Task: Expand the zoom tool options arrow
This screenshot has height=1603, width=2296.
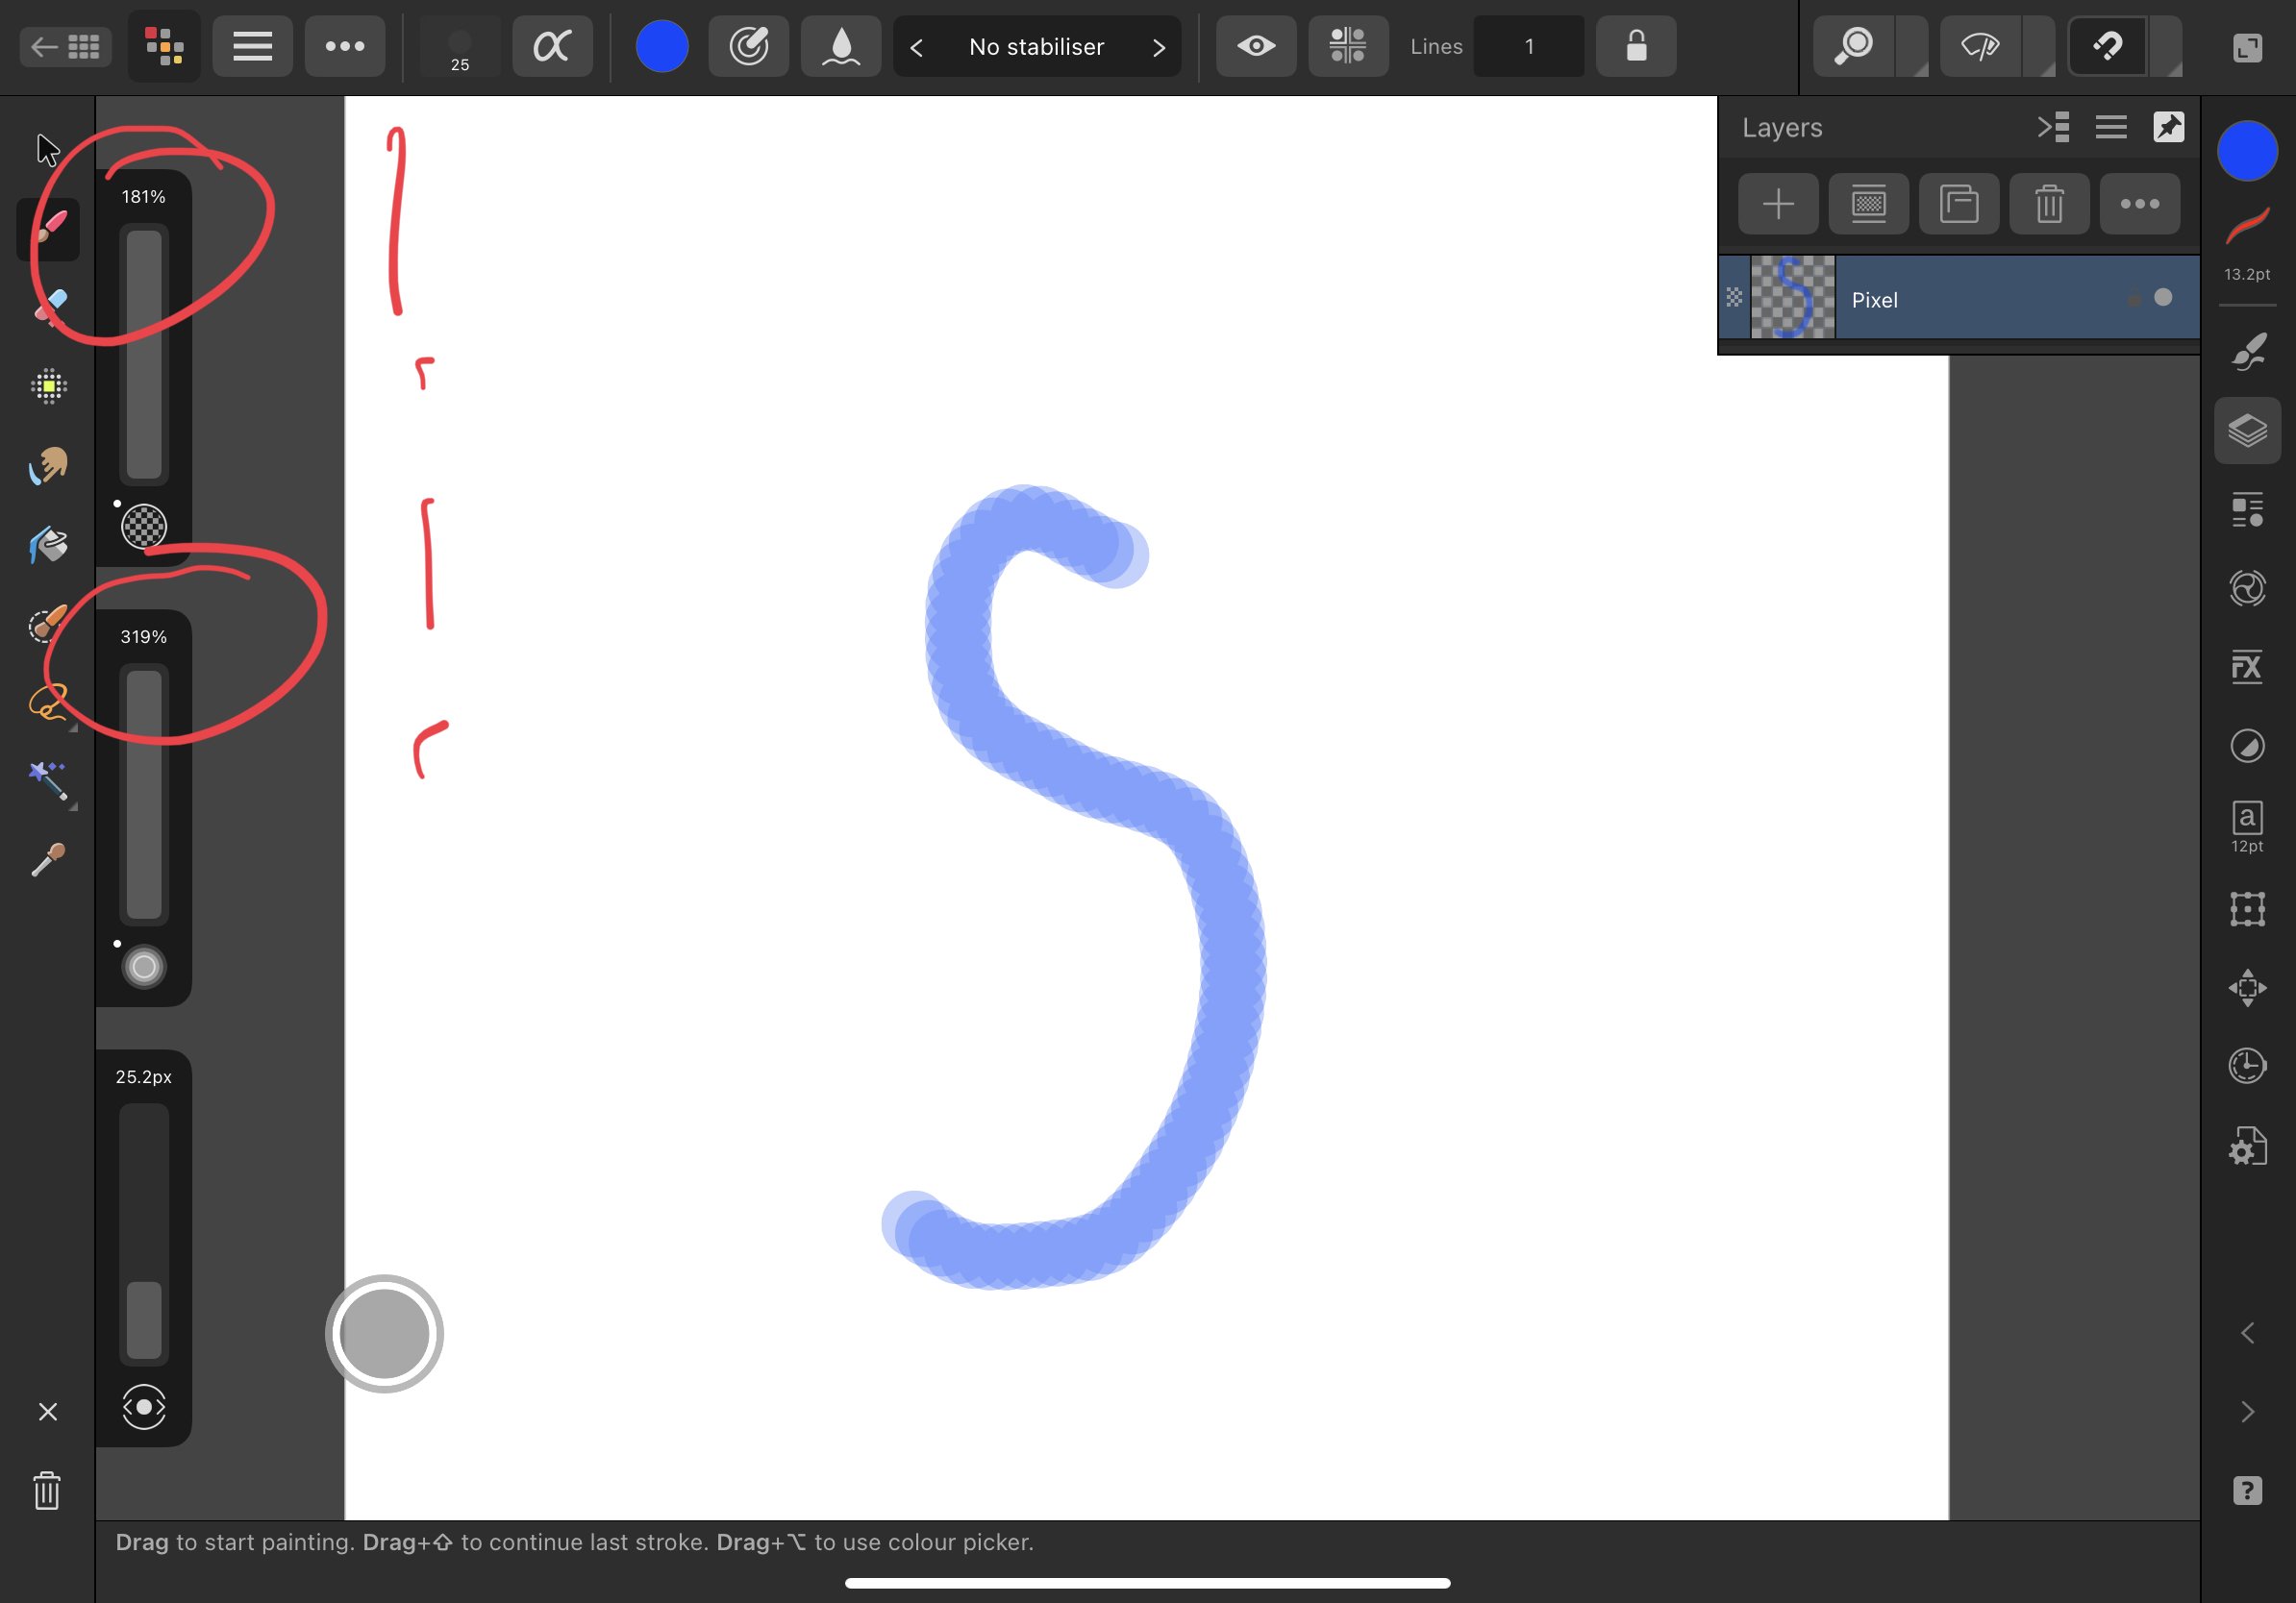Action: pyautogui.click(x=1912, y=46)
